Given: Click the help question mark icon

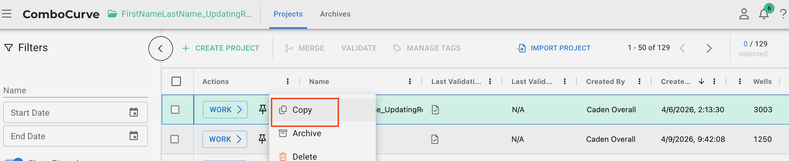Looking at the screenshot, I should click(783, 14).
